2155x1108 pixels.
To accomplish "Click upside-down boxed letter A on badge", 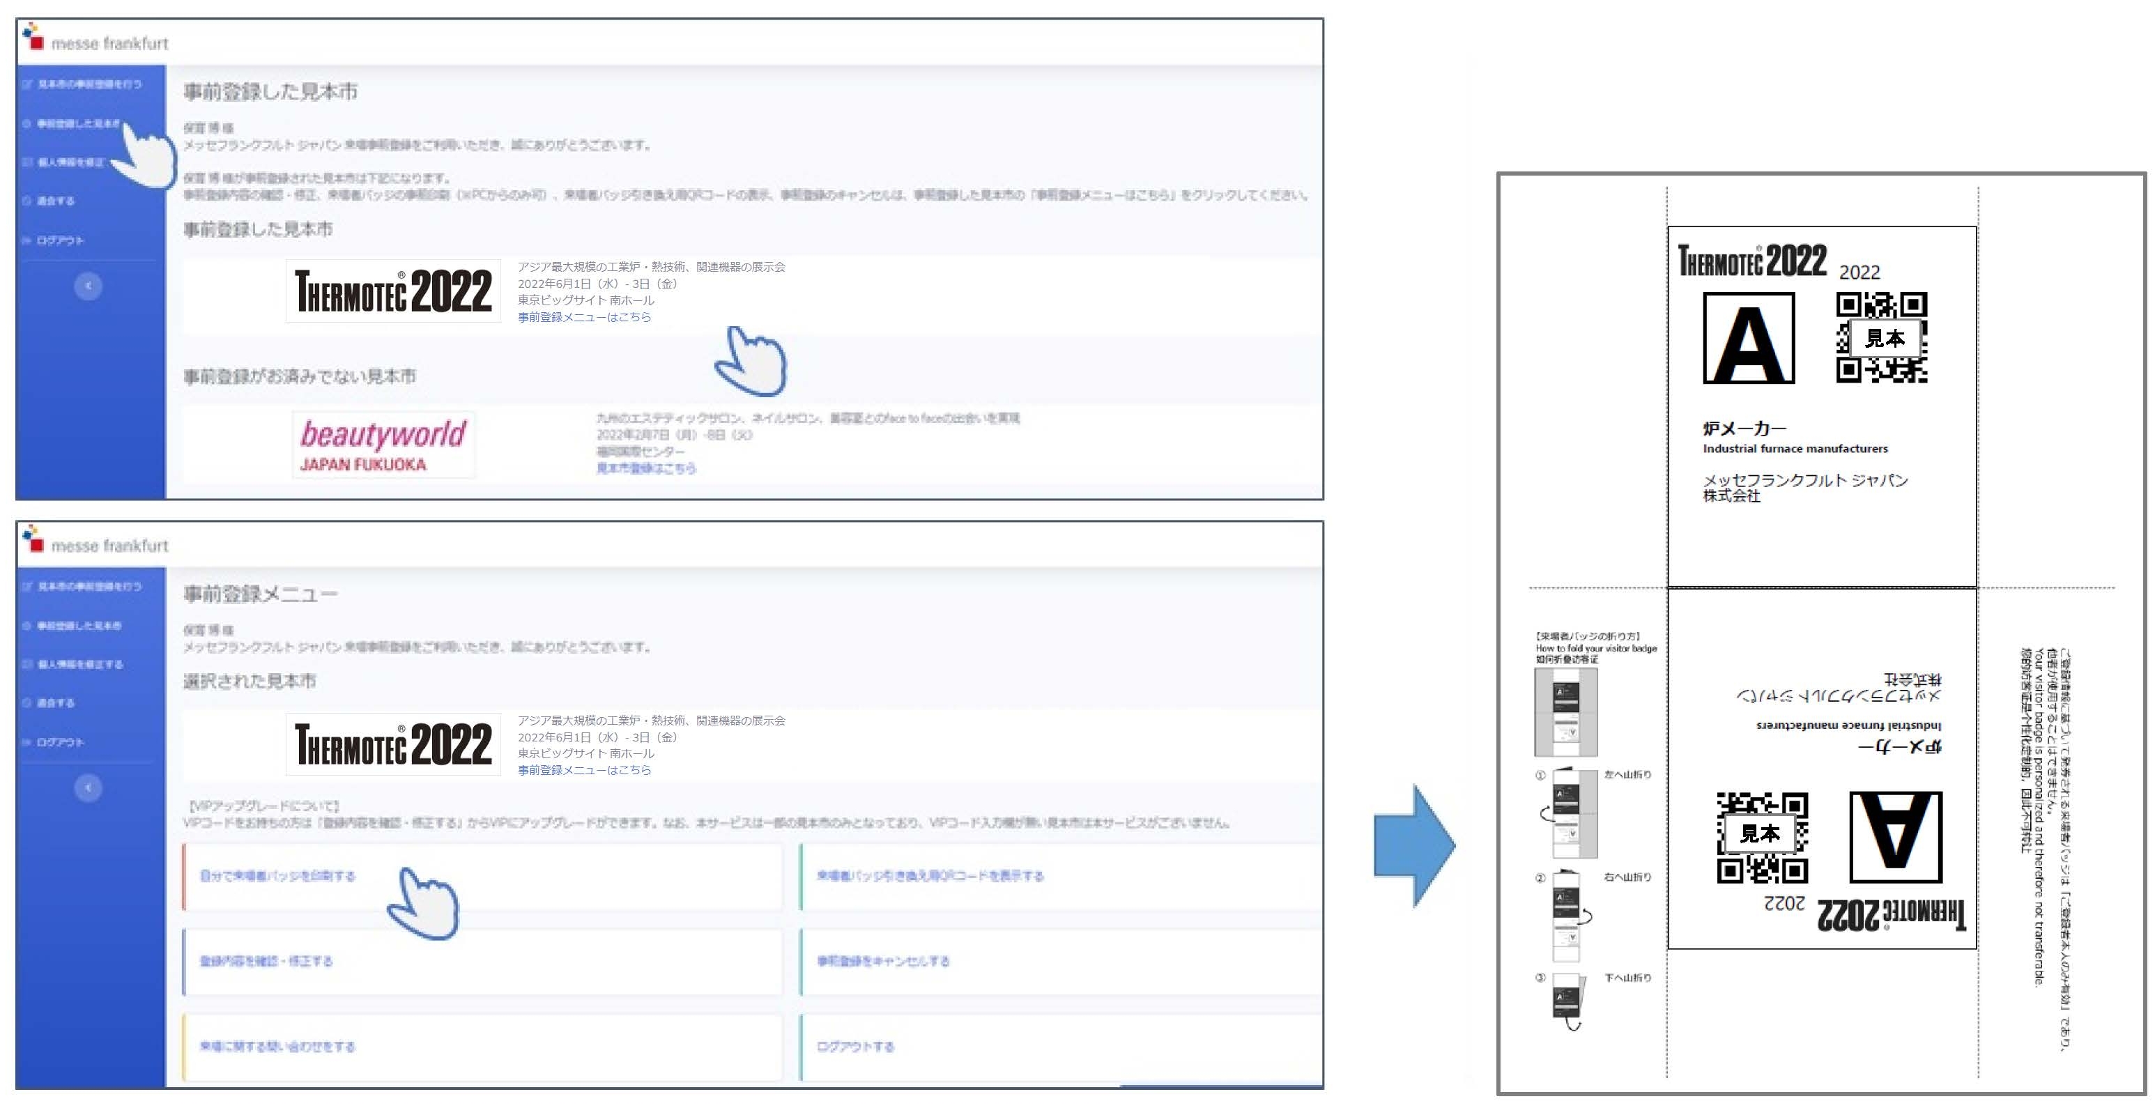I will pyautogui.click(x=1895, y=837).
